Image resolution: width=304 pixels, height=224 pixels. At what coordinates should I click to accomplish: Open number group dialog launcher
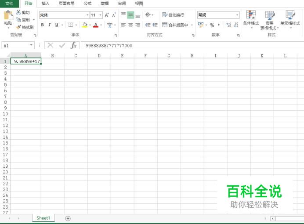(239, 35)
